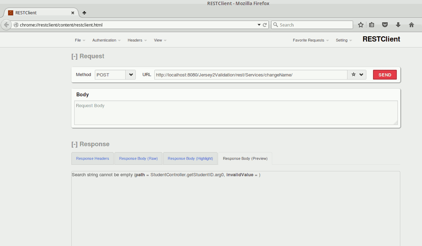Save URL to favorites with star icon
The height and width of the screenshot is (246, 422).
(353, 75)
